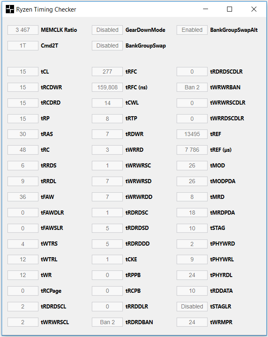Screen dimensions: 268x337
Task: Click the tRCDWR value field
Action: coord(23,87)
